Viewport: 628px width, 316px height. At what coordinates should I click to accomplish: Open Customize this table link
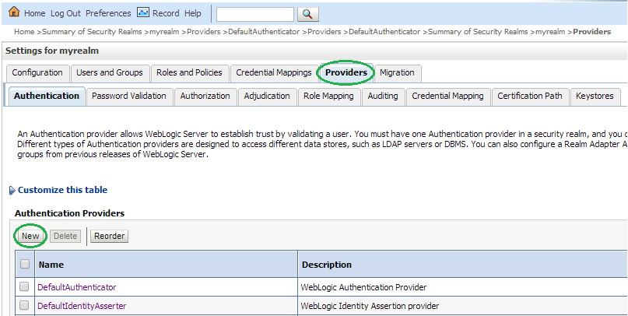(x=62, y=190)
